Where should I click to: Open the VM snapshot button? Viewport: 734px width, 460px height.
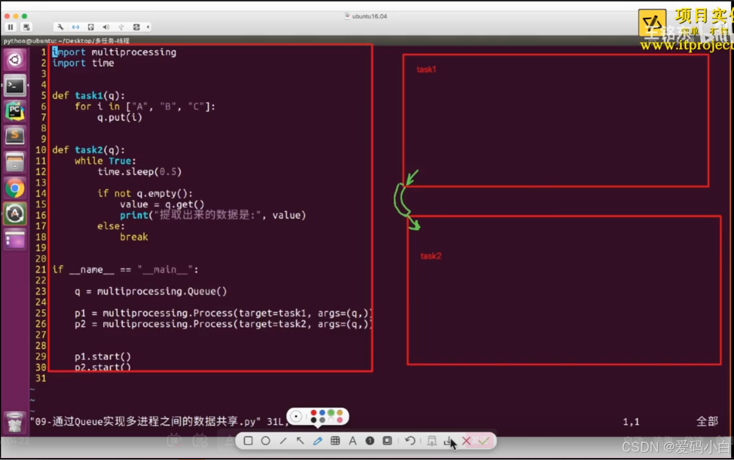coord(26,27)
